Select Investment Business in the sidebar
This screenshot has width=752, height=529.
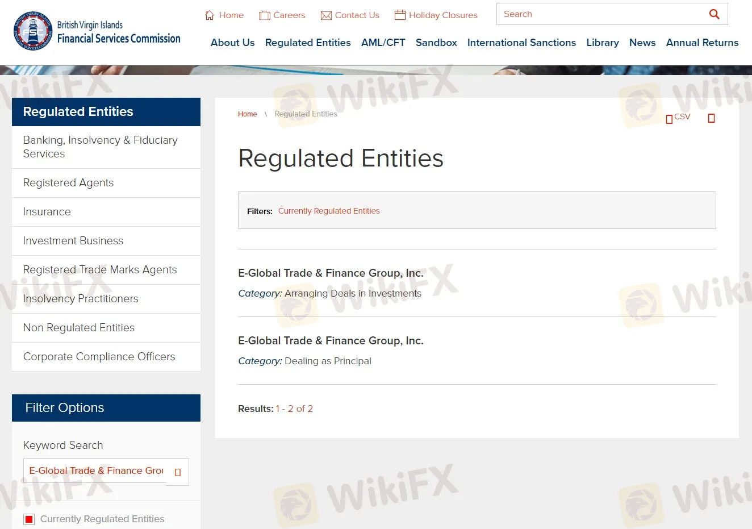point(73,241)
